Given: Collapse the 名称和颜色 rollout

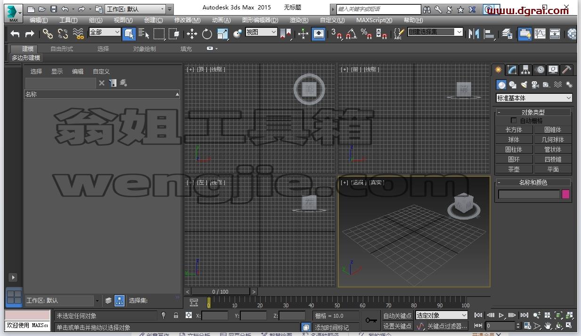Looking at the screenshot, I should [x=533, y=182].
